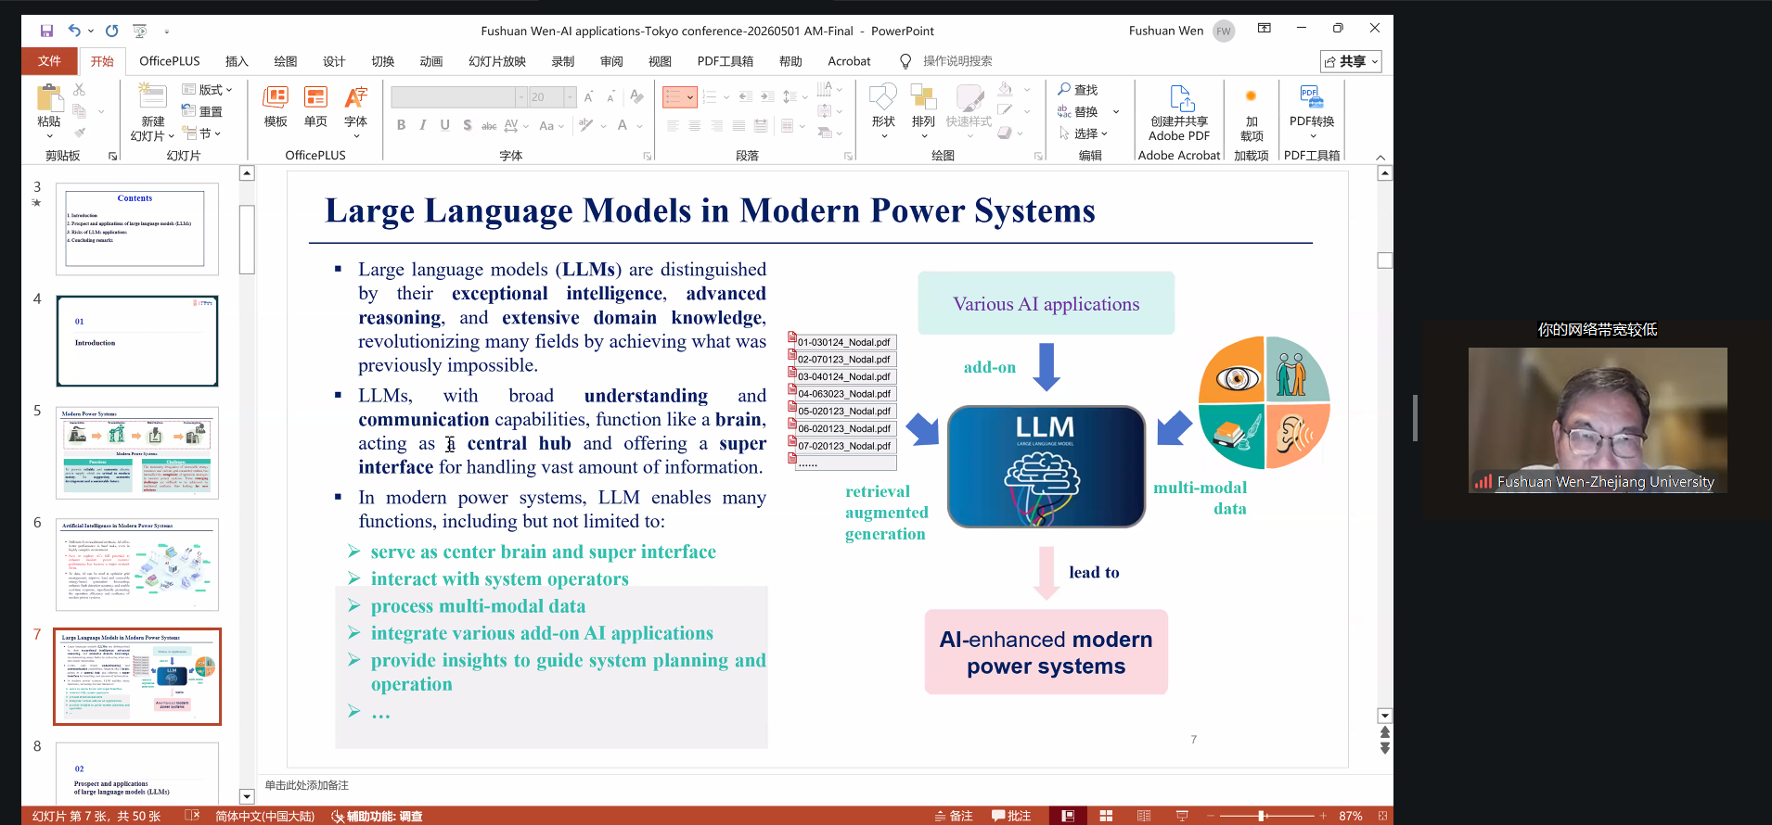Open the font name combo box dropdown
1772x825 pixels.
[x=521, y=97]
